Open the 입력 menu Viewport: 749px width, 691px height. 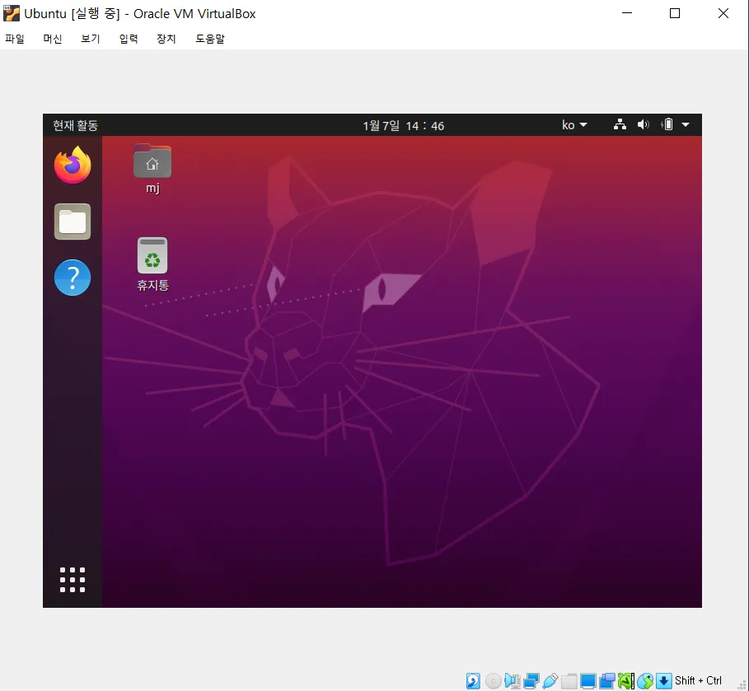click(x=129, y=39)
